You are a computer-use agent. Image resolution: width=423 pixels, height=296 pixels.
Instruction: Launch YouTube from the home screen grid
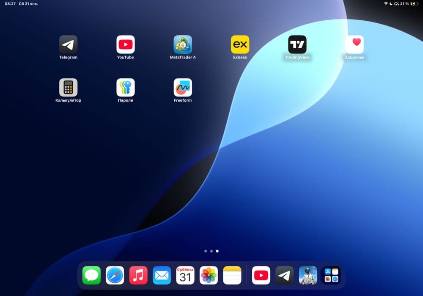126,44
